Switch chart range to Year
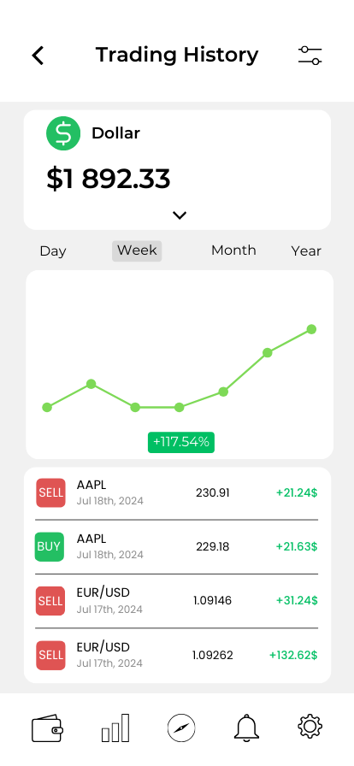The image size is (354, 766). click(306, 250)
